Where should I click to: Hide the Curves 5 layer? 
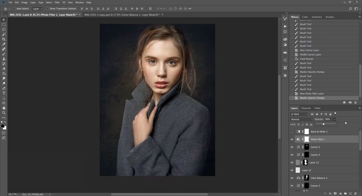click(292, 147)
